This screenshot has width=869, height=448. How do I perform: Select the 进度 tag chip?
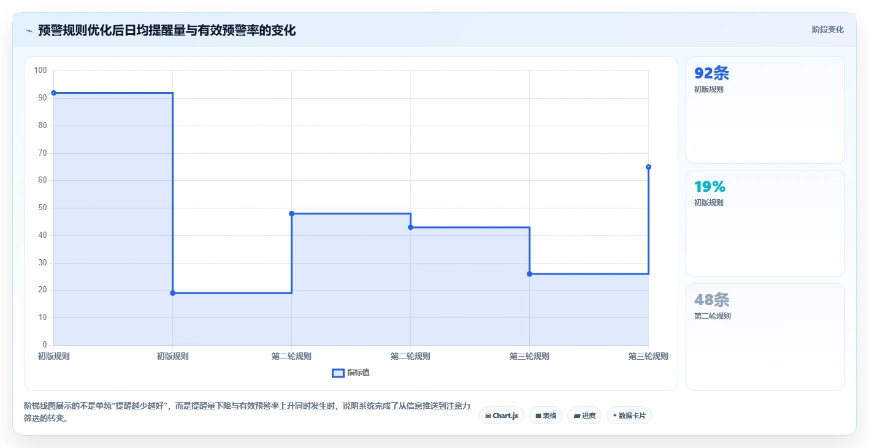(584, 416)
